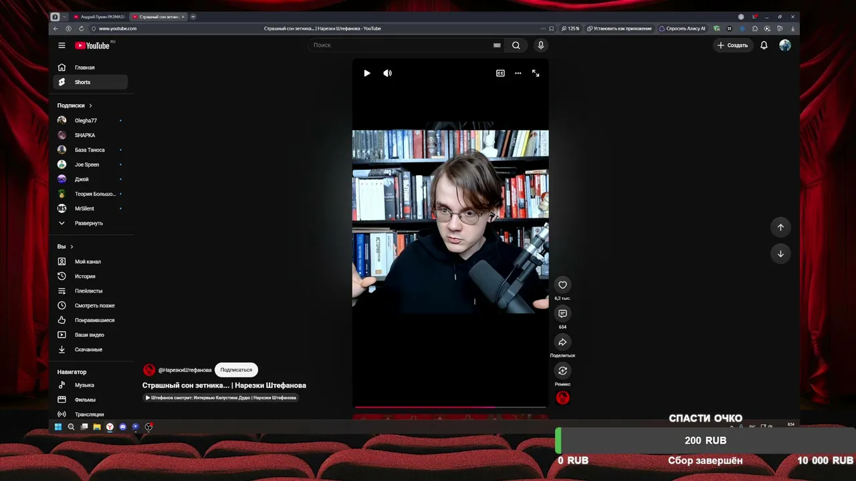Open the Short's three-dot more menu
This screenshot has width=856, height=481.
[x=518, y=73]
